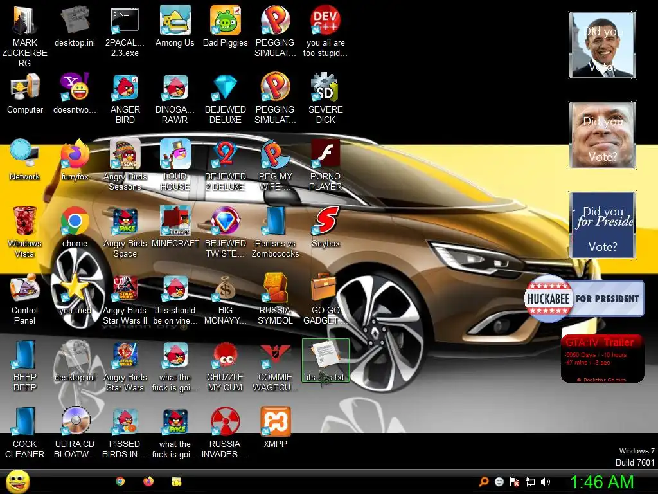This screenshot has height=494, width=658.
Task: Click the McCain 'Did you Vote?' gadget
Action: [x=603, y=135]
